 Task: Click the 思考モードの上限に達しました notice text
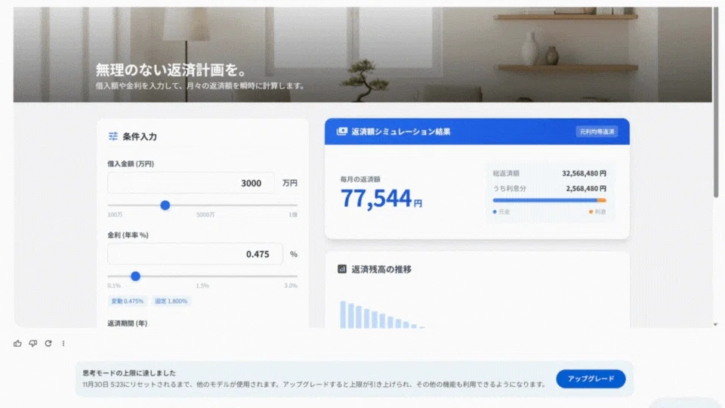(x=129, y=372)
